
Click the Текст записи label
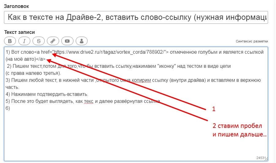click(19, 32)
